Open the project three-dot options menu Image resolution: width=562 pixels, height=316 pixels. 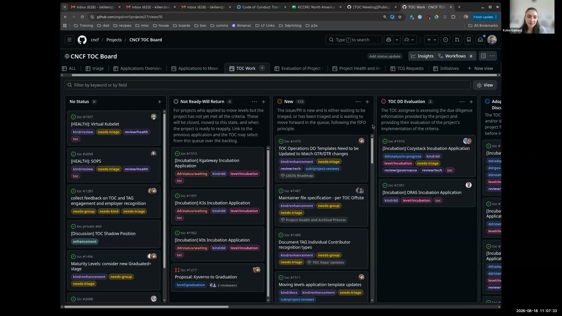492,56
